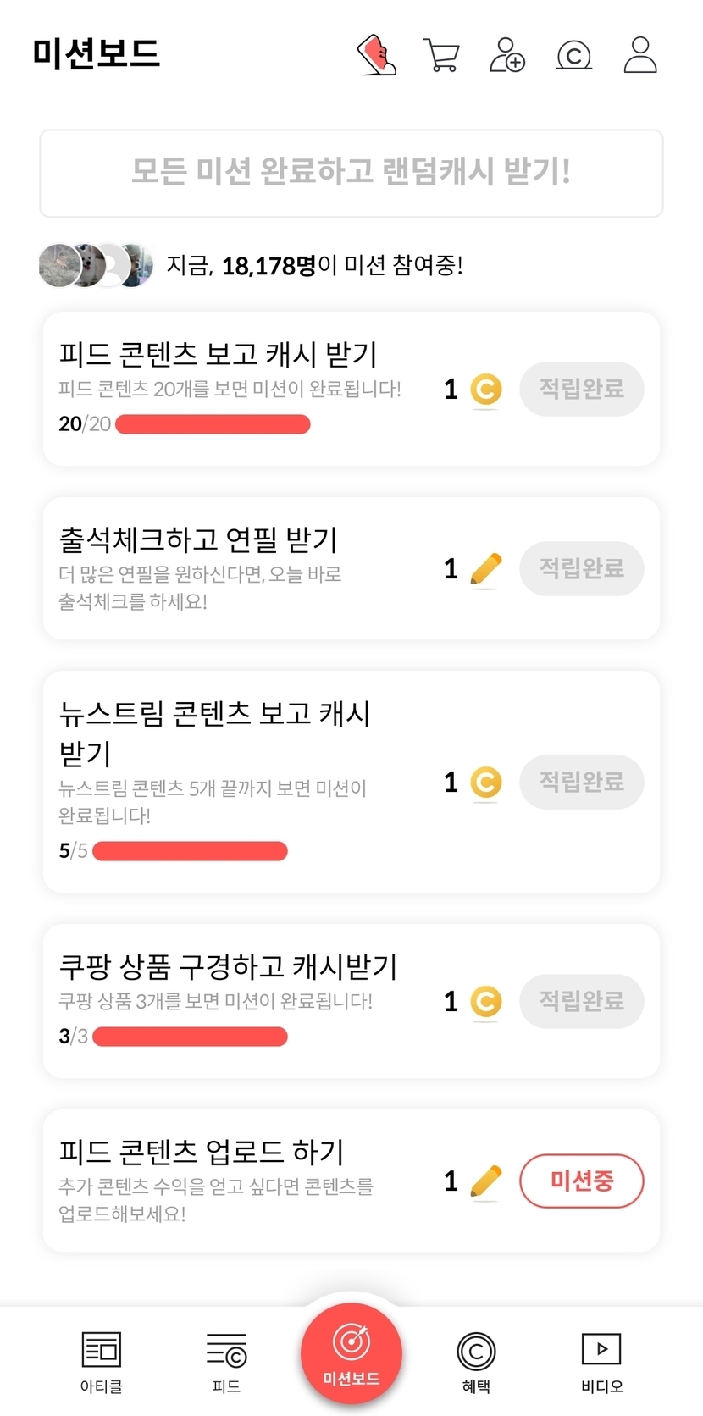Switch to the 아티클 tab
This screenshot has height=1416, width=703.
pyautogui.click(x=102, y=1361)
